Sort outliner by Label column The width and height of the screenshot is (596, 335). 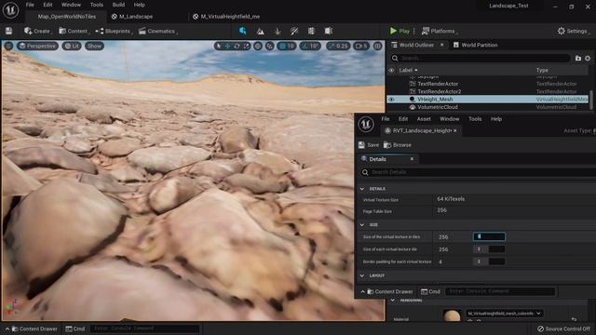pos(408,71)
